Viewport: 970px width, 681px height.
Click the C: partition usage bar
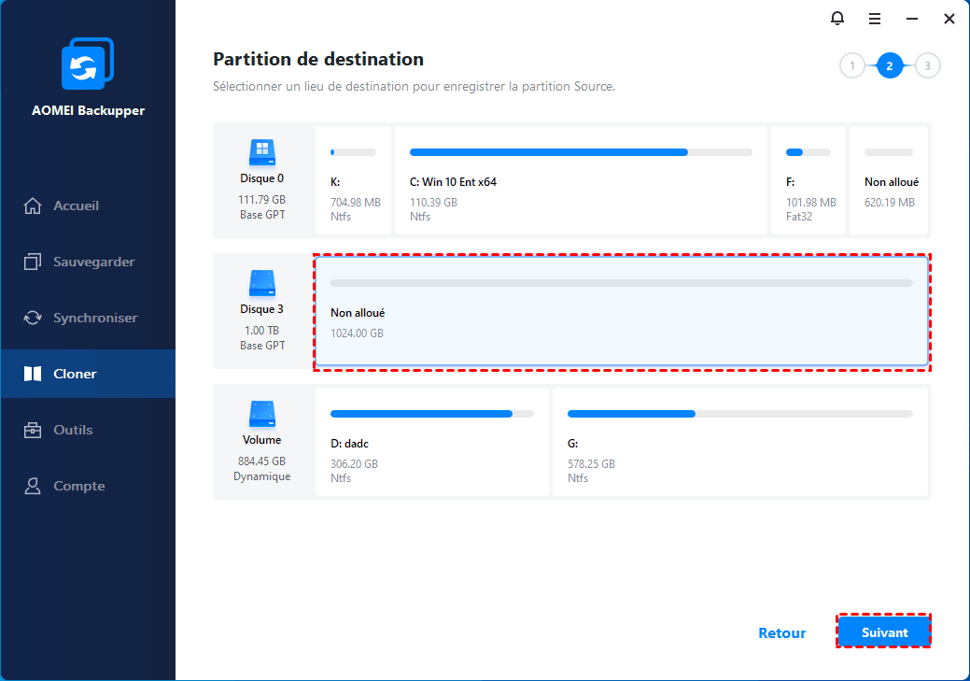pyautogui.click(x=581, y=152)
